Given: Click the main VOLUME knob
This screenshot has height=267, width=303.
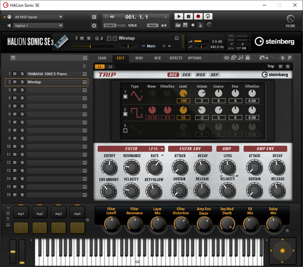Looking at the screenshot, I should point(291,19).
